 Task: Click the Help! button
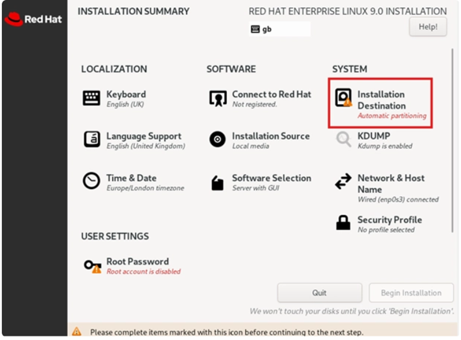coord(428,27)
